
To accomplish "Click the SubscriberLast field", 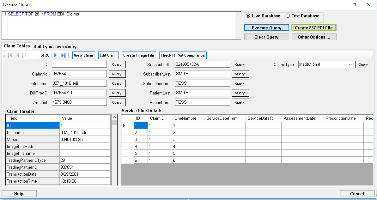I will point(203,74).
